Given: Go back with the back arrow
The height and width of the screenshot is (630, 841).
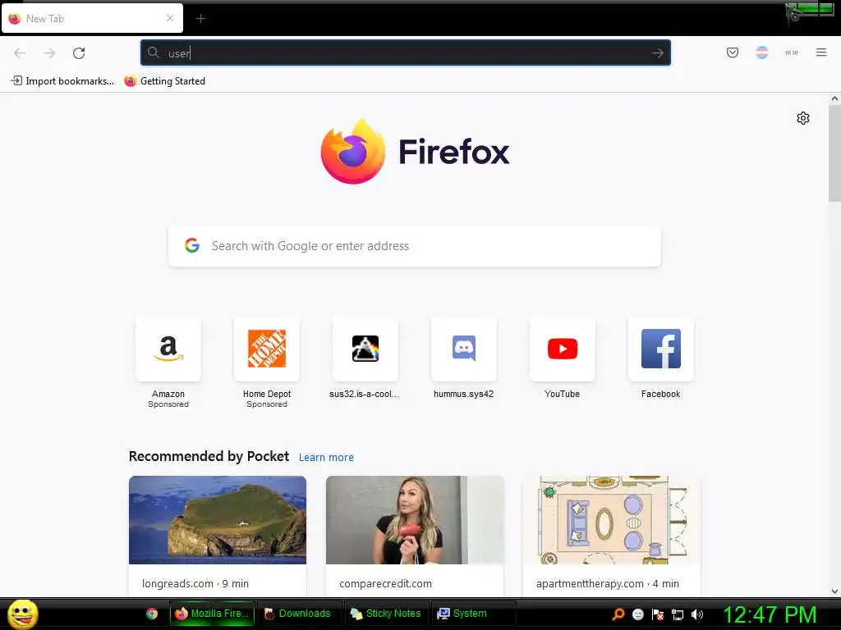Looking at the screenshot, I should tap(20, 53).
